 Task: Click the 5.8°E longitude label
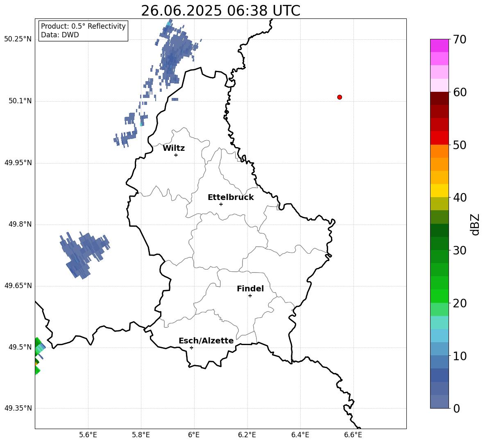pos(141,435)
